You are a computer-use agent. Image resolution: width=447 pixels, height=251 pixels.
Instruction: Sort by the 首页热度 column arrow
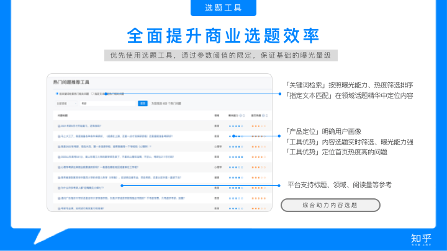pyautogui.click(x=267, y=115)
